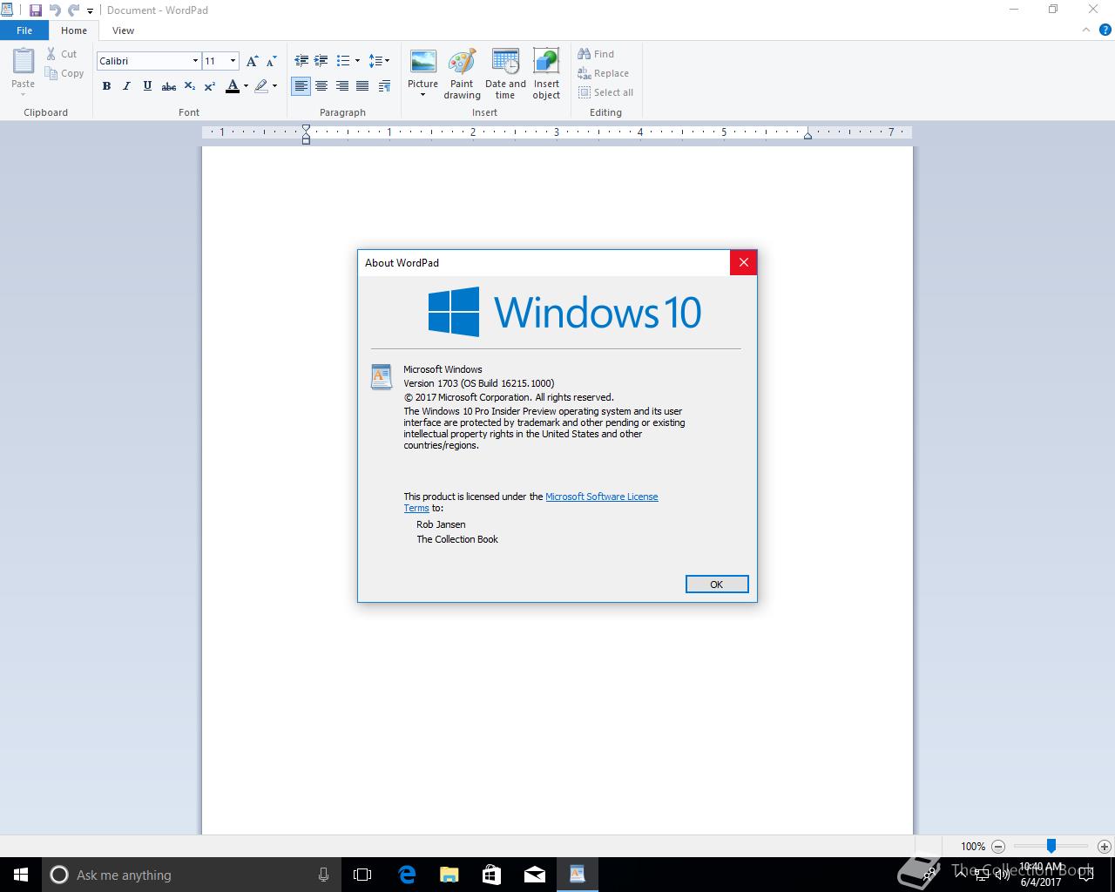Open File Explorer from taskbar
This screenshot has height=892, width=1115.
click(449, 875)
